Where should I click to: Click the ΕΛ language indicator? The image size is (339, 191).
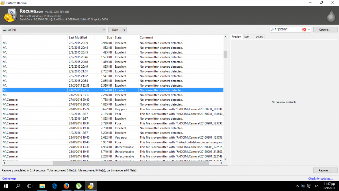pyautogui.click(x=317, y=186)
